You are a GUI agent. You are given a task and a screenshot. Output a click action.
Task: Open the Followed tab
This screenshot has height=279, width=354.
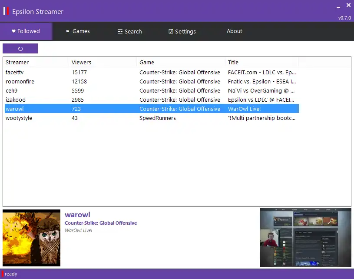click(x=26, y=31)
